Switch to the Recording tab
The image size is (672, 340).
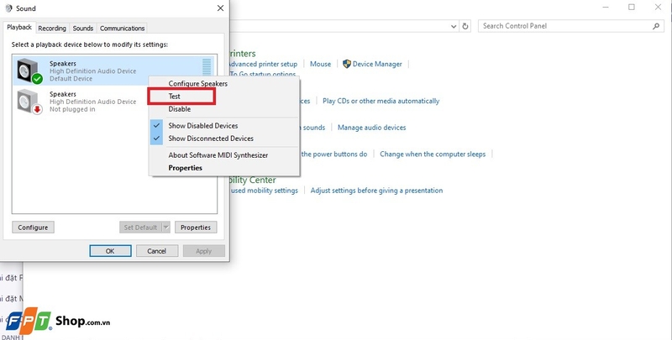pos(52,29)
